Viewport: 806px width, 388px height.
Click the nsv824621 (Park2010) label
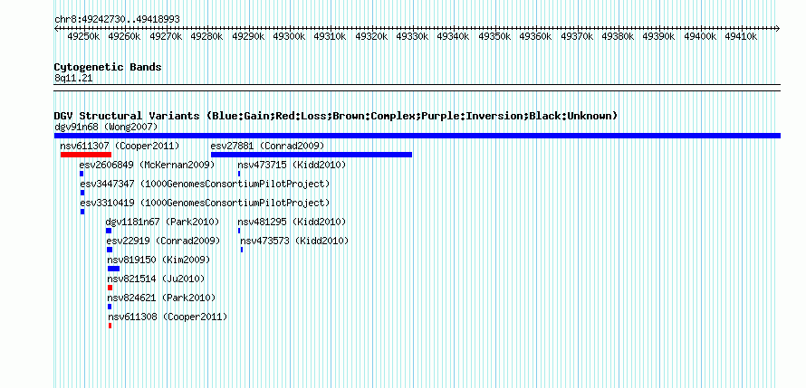(161, 298)
